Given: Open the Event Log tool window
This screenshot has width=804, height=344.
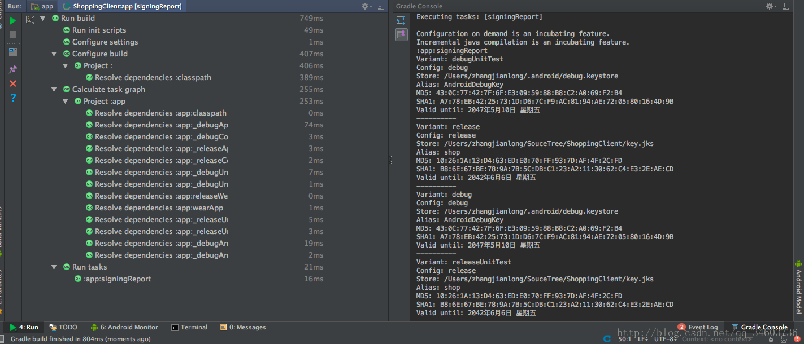Looking at the screenshot, I should 698,327.
